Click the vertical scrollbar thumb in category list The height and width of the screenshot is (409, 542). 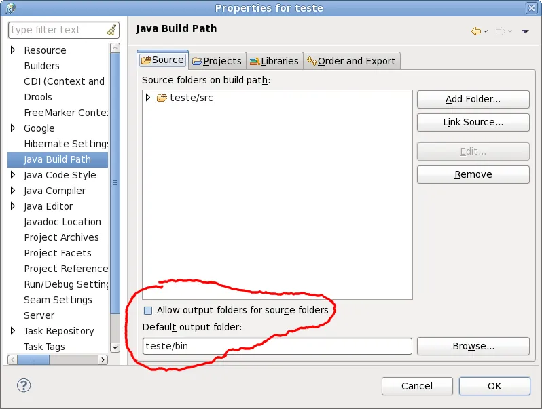pos(115,183)
